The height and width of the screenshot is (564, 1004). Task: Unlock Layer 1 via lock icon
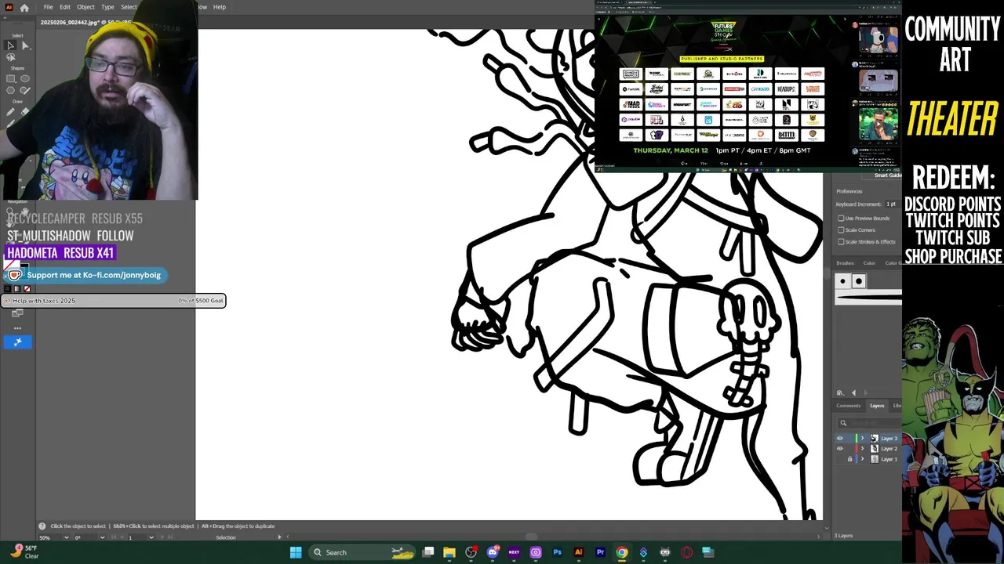coord(849,459)
